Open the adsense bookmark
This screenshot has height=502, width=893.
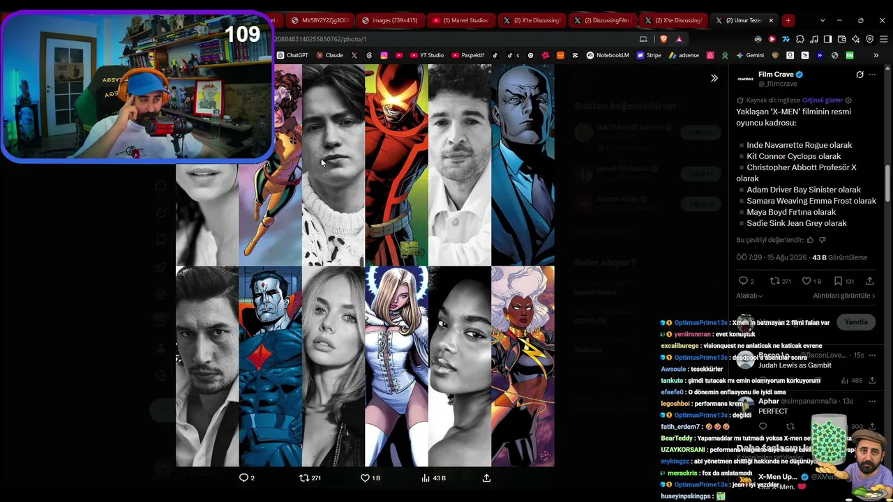pyautogui.click(x=684, y=55)
